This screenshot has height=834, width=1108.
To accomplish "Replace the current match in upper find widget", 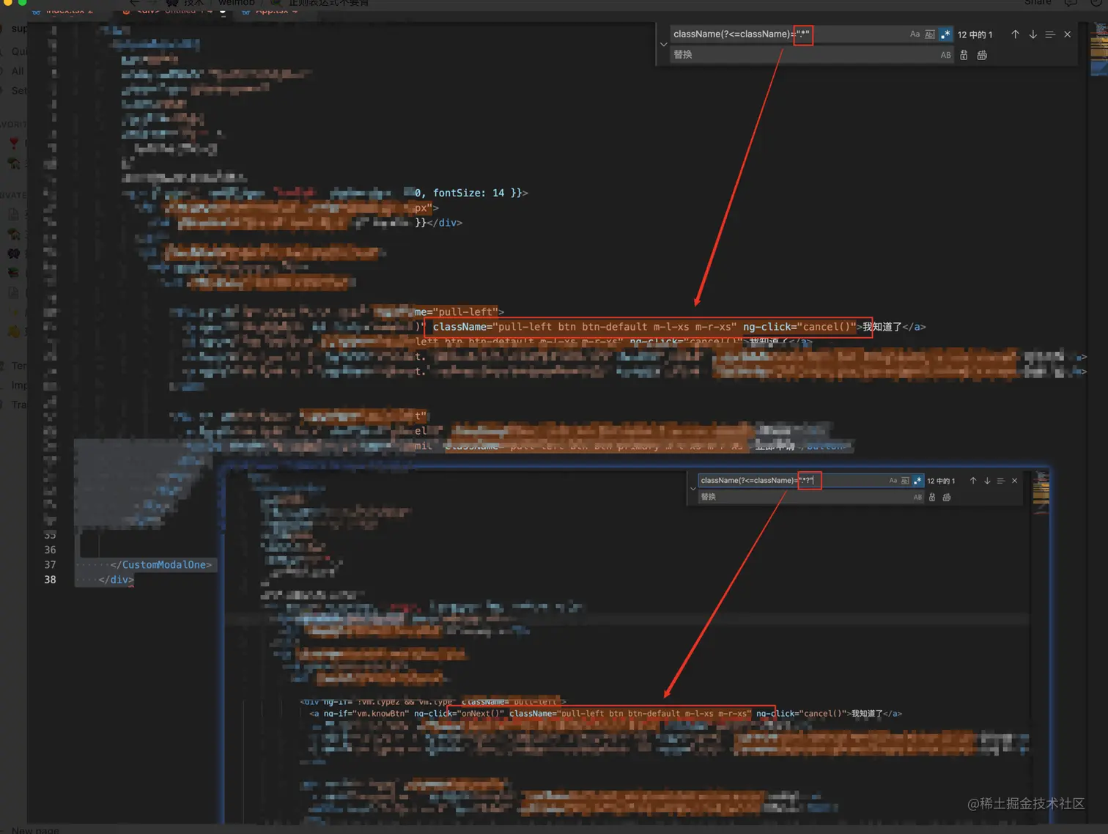I will (x=964, y=55).
